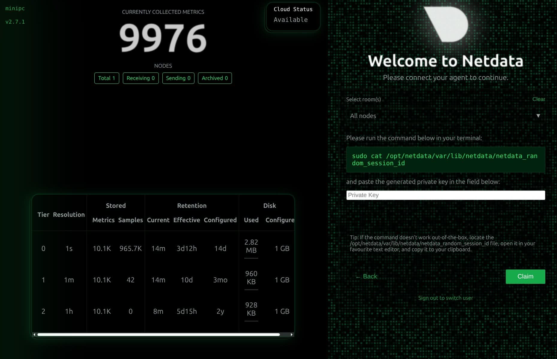
Task: Select the Total 1 nodes badge
Action: (x=107, y=78)
